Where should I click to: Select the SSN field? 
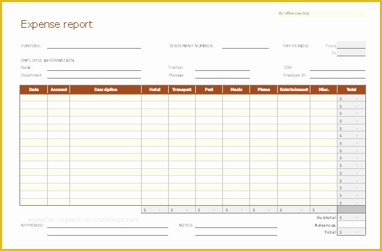point(338,68)
